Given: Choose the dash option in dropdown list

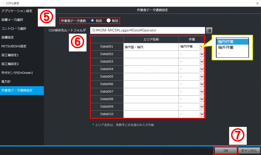Looking at the screenshot, I should (x=232, y=53).
